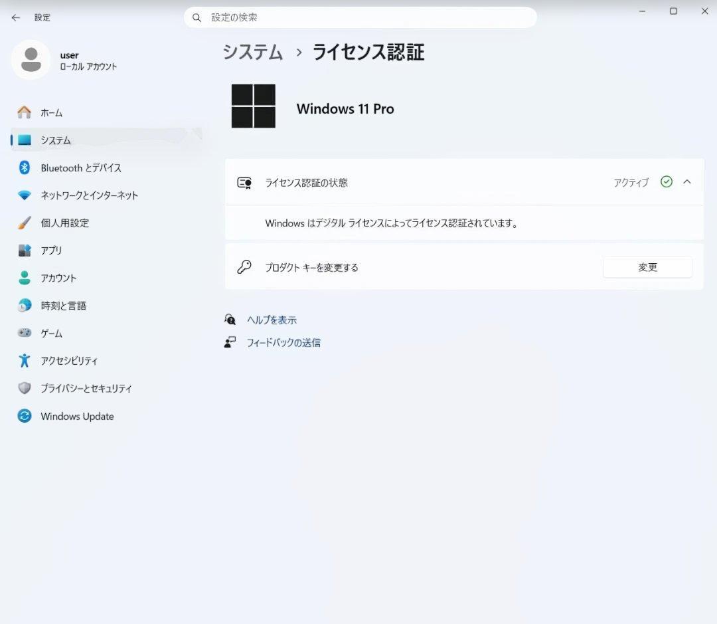Open アクセシビリティ via its person icon
The height and width of the screenshot is (624, 717).
point(23,361)
